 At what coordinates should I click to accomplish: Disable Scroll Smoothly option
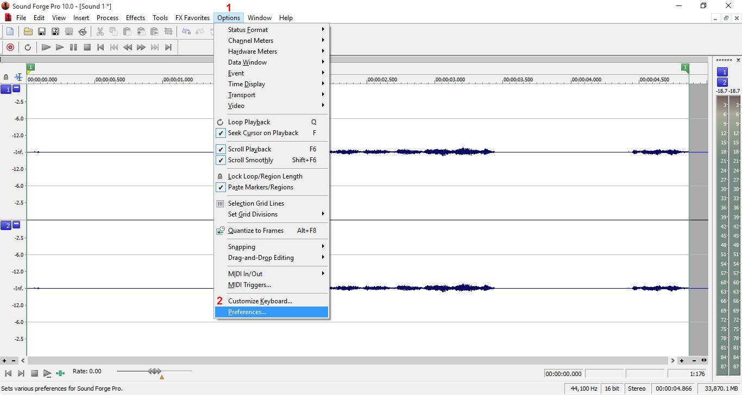tap(272, 160)
